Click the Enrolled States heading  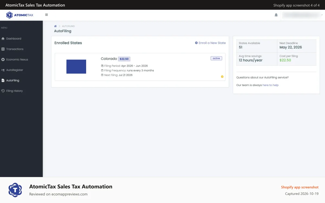pyautogui.click(x=68, y=43)
